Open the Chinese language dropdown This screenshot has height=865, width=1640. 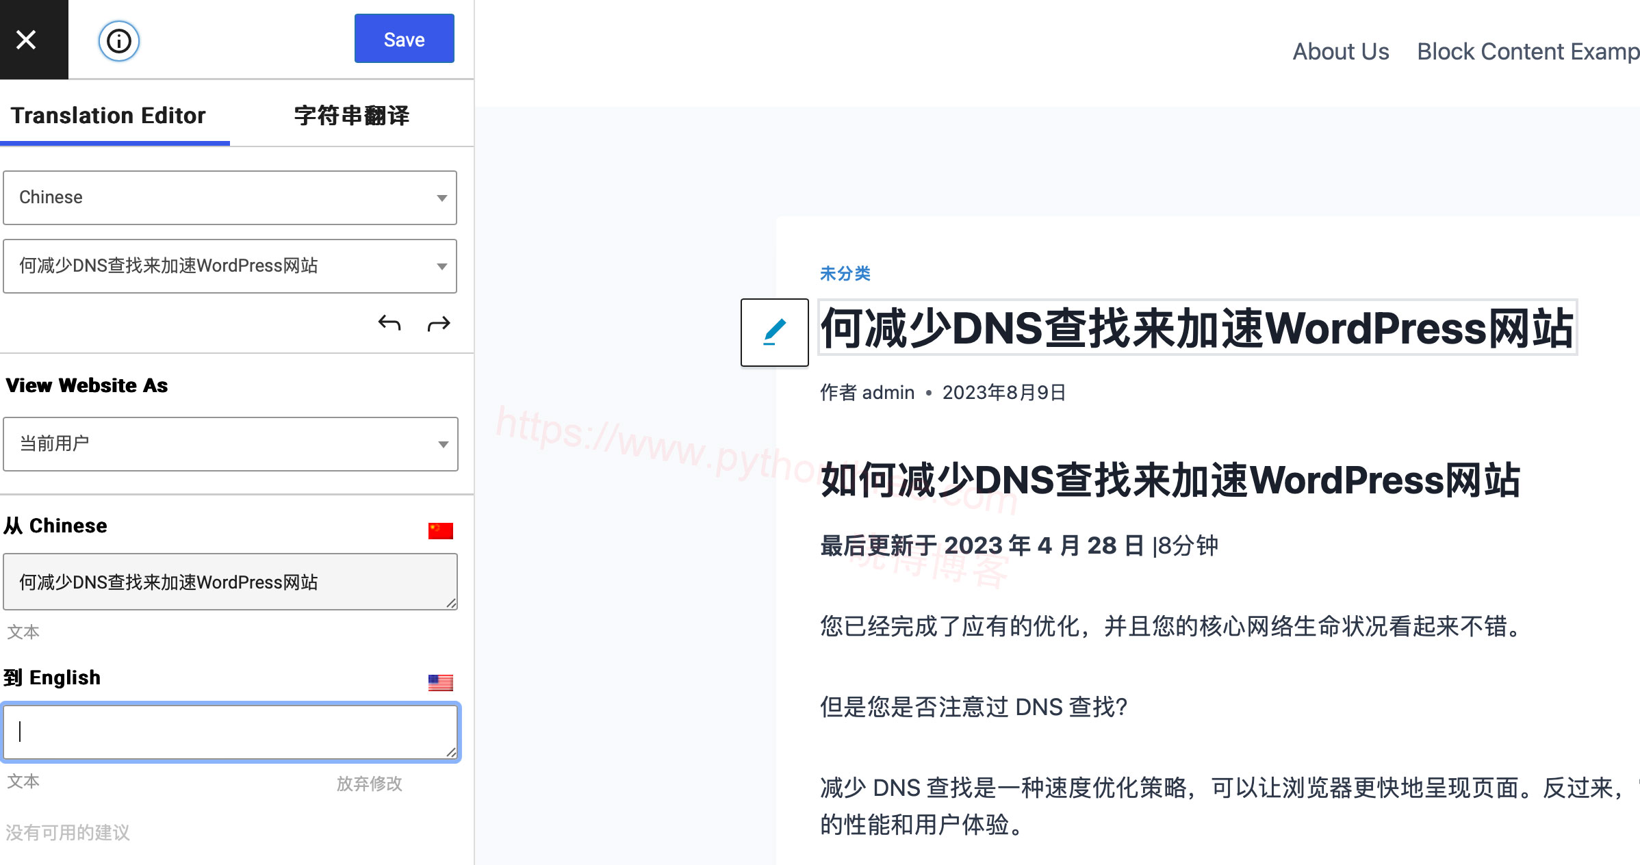tap(230, 197)
